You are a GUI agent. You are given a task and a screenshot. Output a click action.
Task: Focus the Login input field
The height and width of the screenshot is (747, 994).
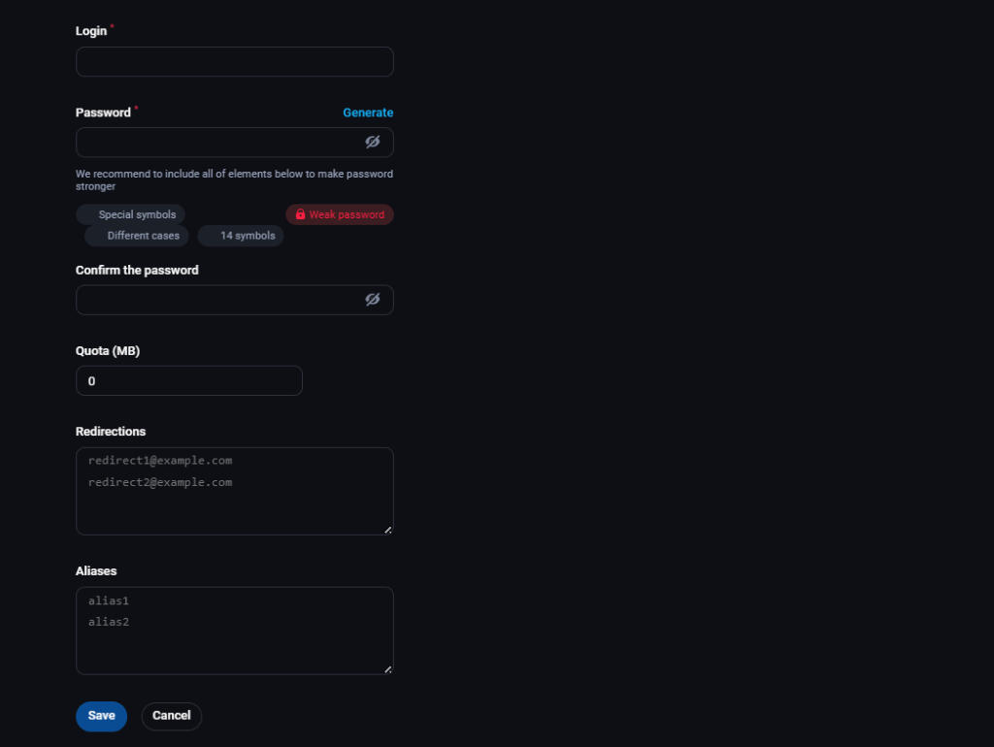(x=235, y=61)
